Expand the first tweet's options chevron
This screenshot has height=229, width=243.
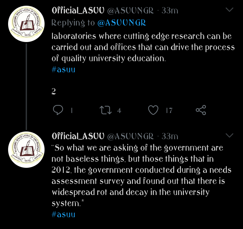[x=230, y=10]
